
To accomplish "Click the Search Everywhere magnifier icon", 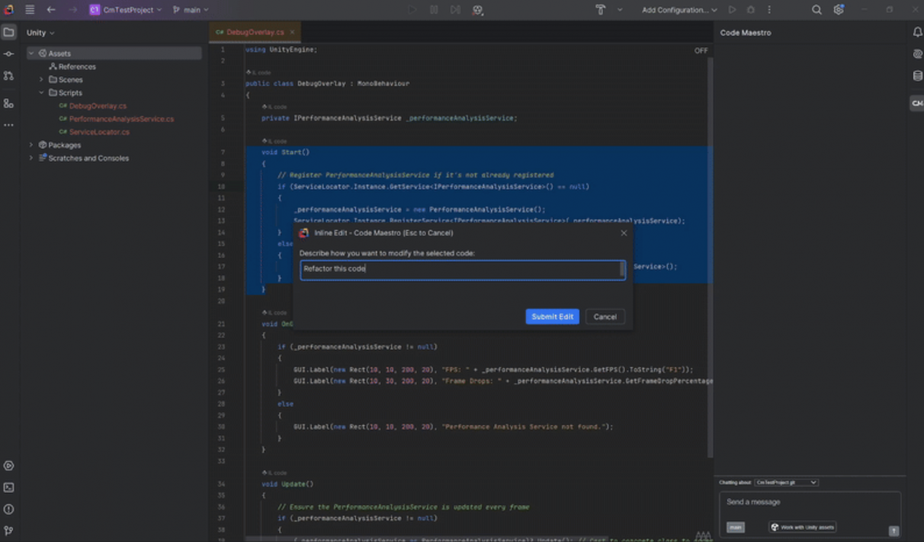I will pos(816,9).
